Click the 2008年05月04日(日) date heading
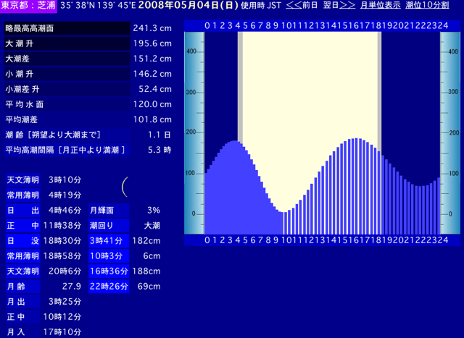This screenshot has height=338, width=464. (188, 5)
